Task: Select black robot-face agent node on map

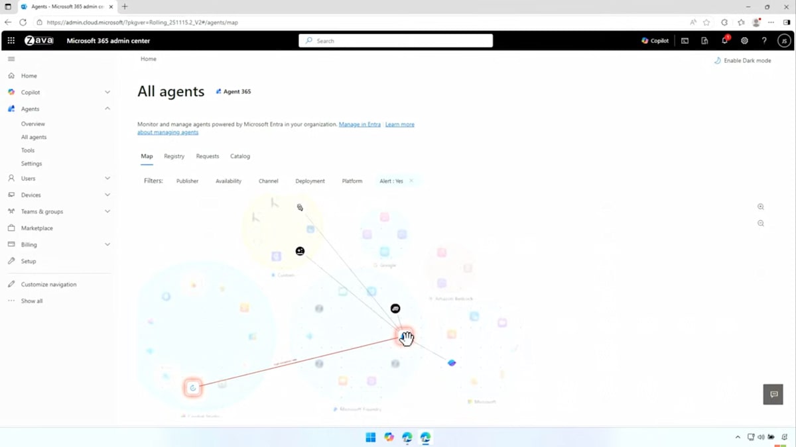Action: (x=300, y=251)
